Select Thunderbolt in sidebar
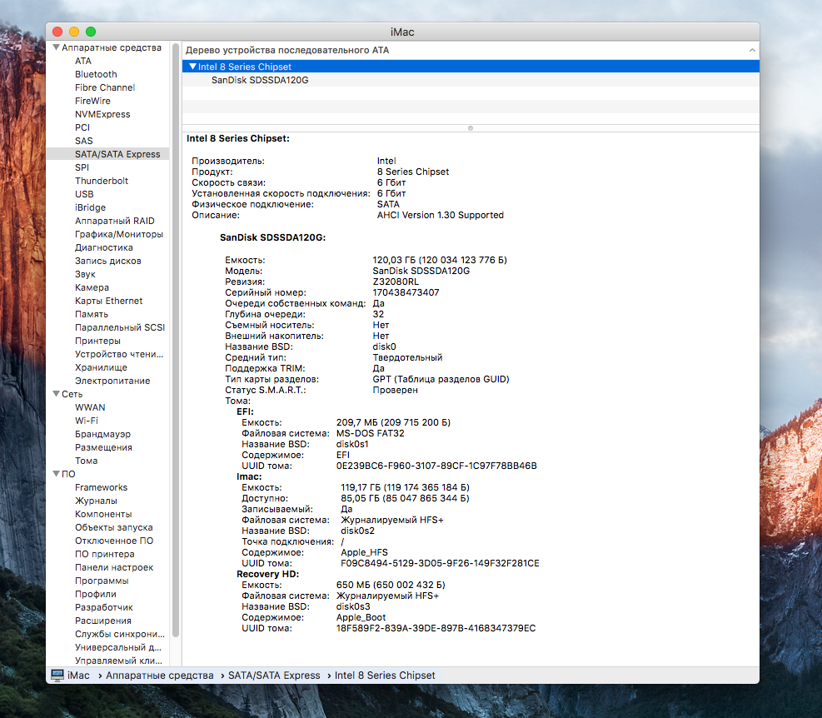Image resolution: width=822 pixels, height=718 pixels. 101,181
